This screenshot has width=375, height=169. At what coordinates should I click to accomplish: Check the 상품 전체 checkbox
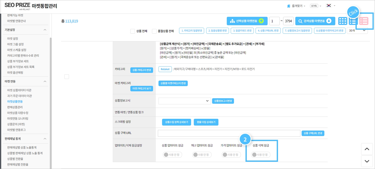click(x=133, y=31)
